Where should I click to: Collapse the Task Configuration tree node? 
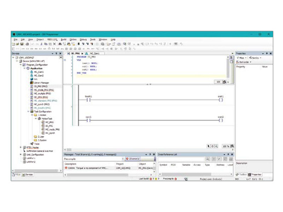(28, 111)
